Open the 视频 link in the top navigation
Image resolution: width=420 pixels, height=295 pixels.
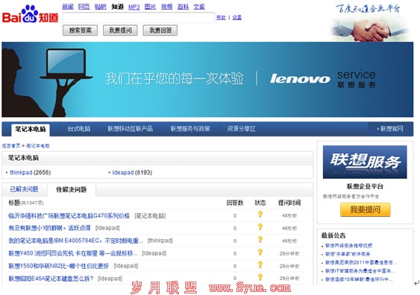(x=166, y=7)
